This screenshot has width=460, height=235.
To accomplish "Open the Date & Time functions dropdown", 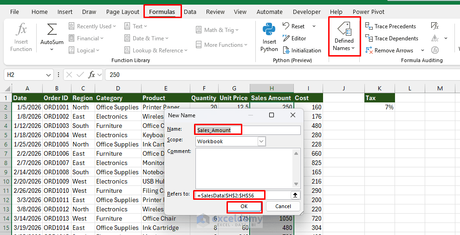I will pos(146,38).
